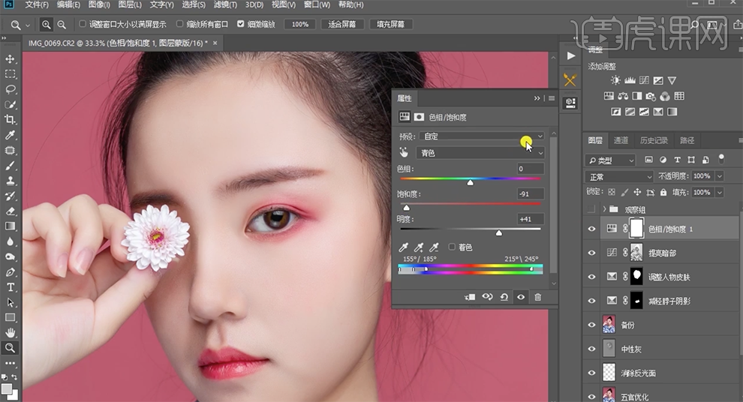Open the blend mode 正常 dropdown
The width and height of the screenshot is (743, 402).
click(x=619, y=176)
